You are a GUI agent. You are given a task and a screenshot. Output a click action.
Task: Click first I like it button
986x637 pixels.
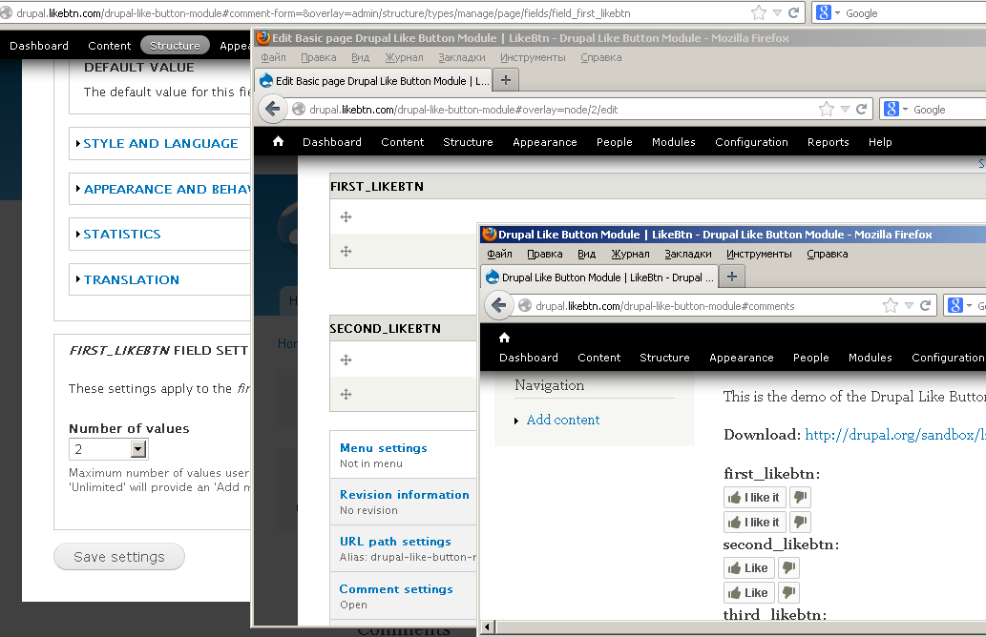pos(754,498)
